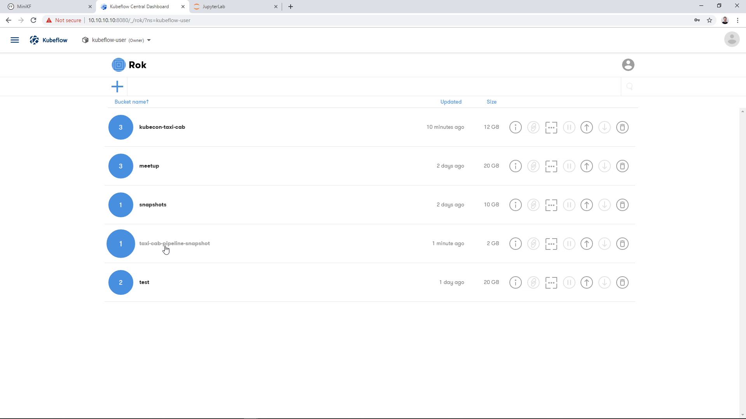746x419 pixels.
Task: Click link icon in snapshots row
Action: (533, 205)
